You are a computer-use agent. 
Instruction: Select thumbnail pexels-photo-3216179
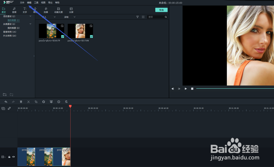point(52,31)
